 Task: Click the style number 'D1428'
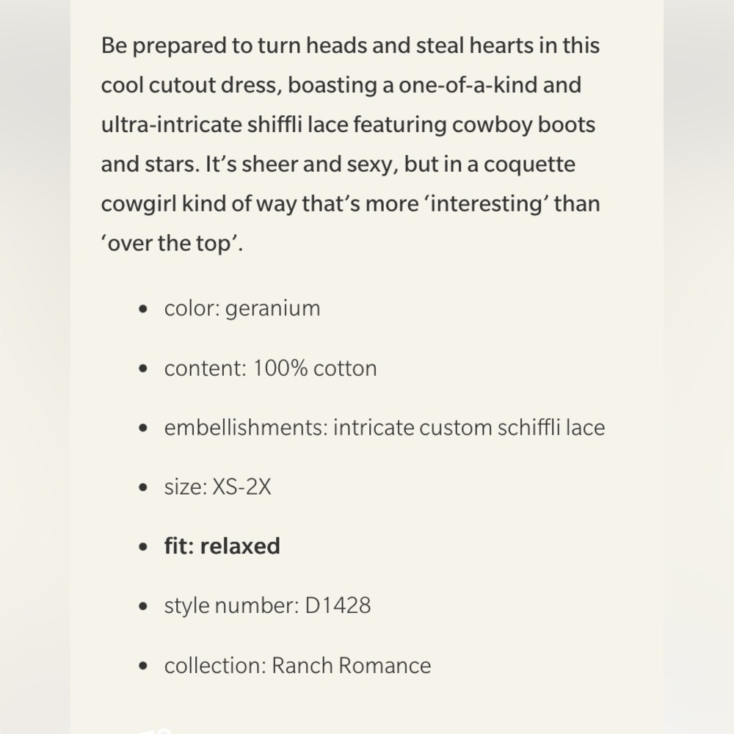pos(338,606)
